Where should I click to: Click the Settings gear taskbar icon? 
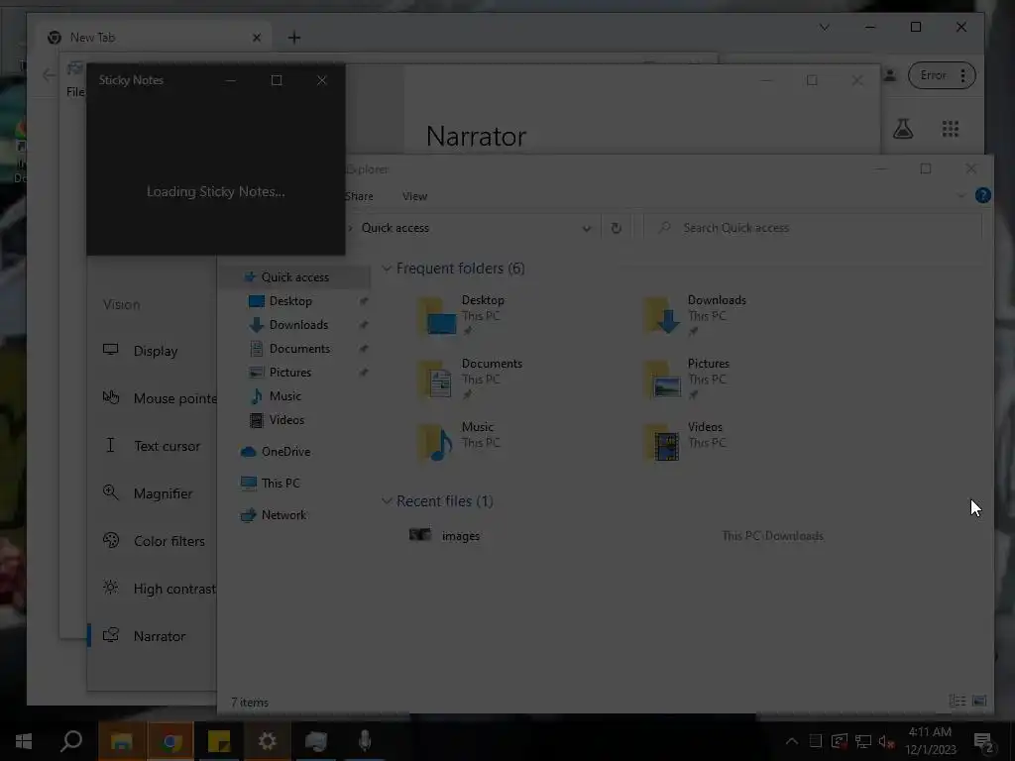(x=268, y=741)
